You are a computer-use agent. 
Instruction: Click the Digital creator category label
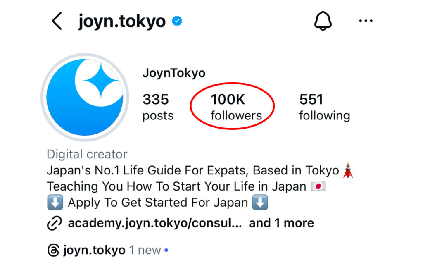pos(87,154)
